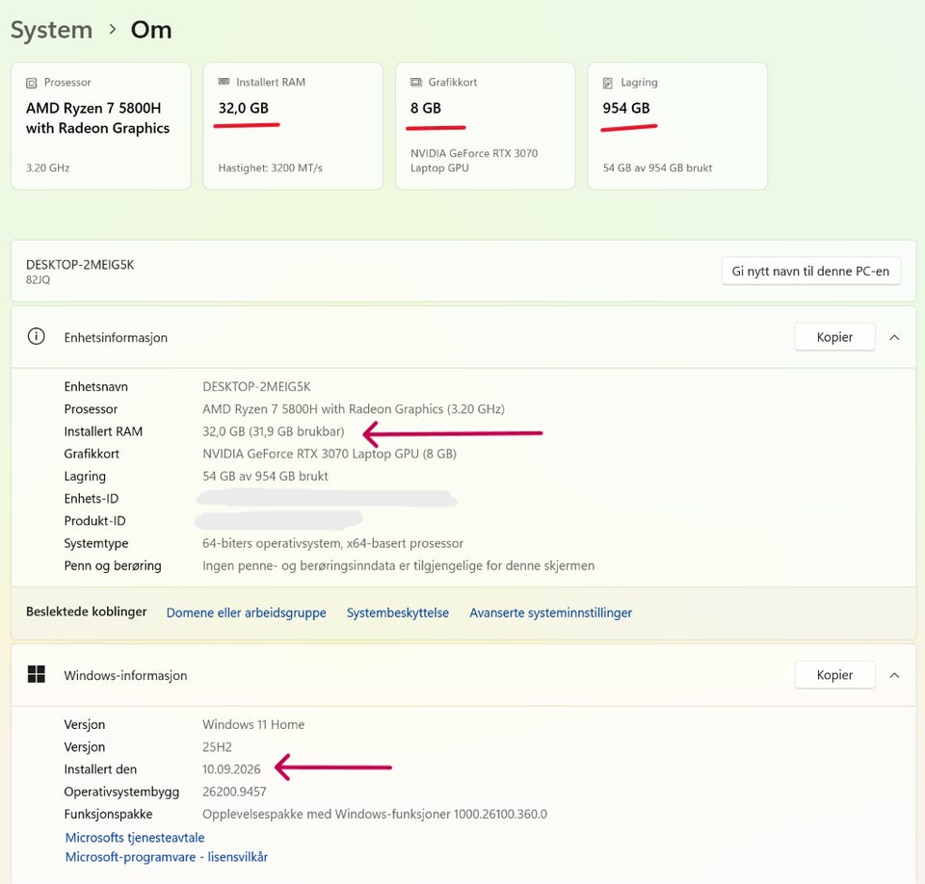
Task: Click the DESKTOP-2MEIG5K PC name header
Action: tap(80, 265)
